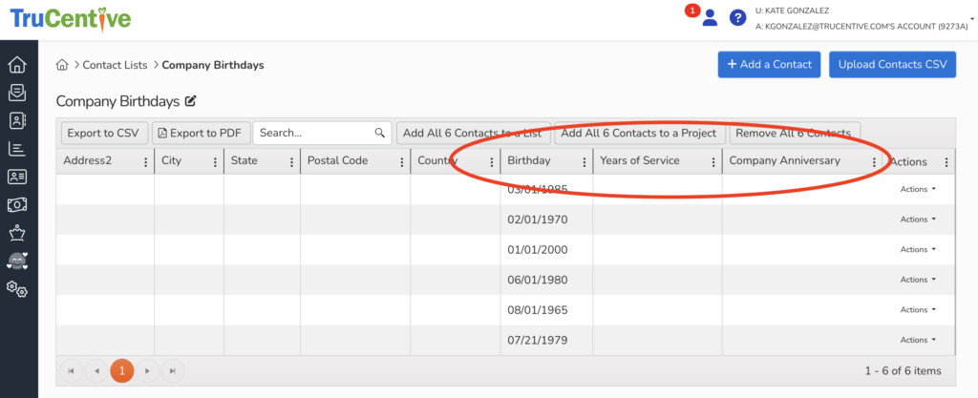Click Upload Contacts CSV button
Screen dimensions: 978x398
coord(892,65)
